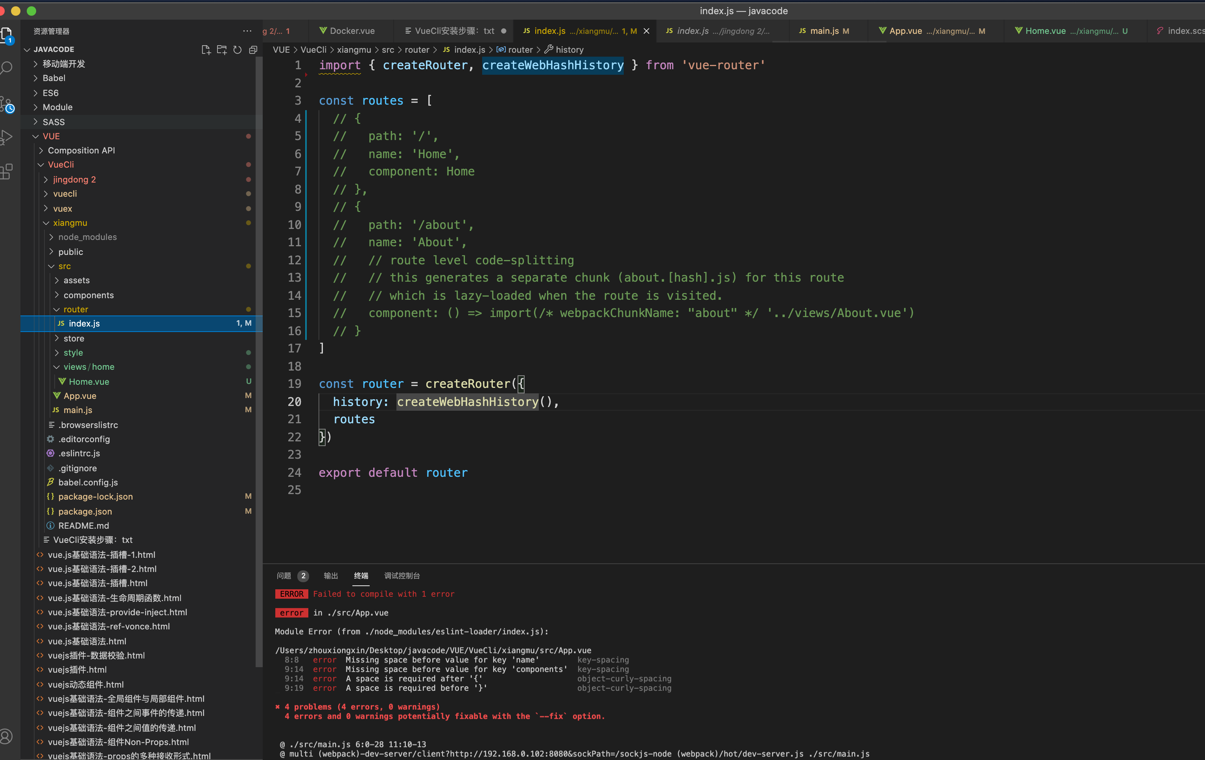Expand the store folder

(x=57, y=338)
